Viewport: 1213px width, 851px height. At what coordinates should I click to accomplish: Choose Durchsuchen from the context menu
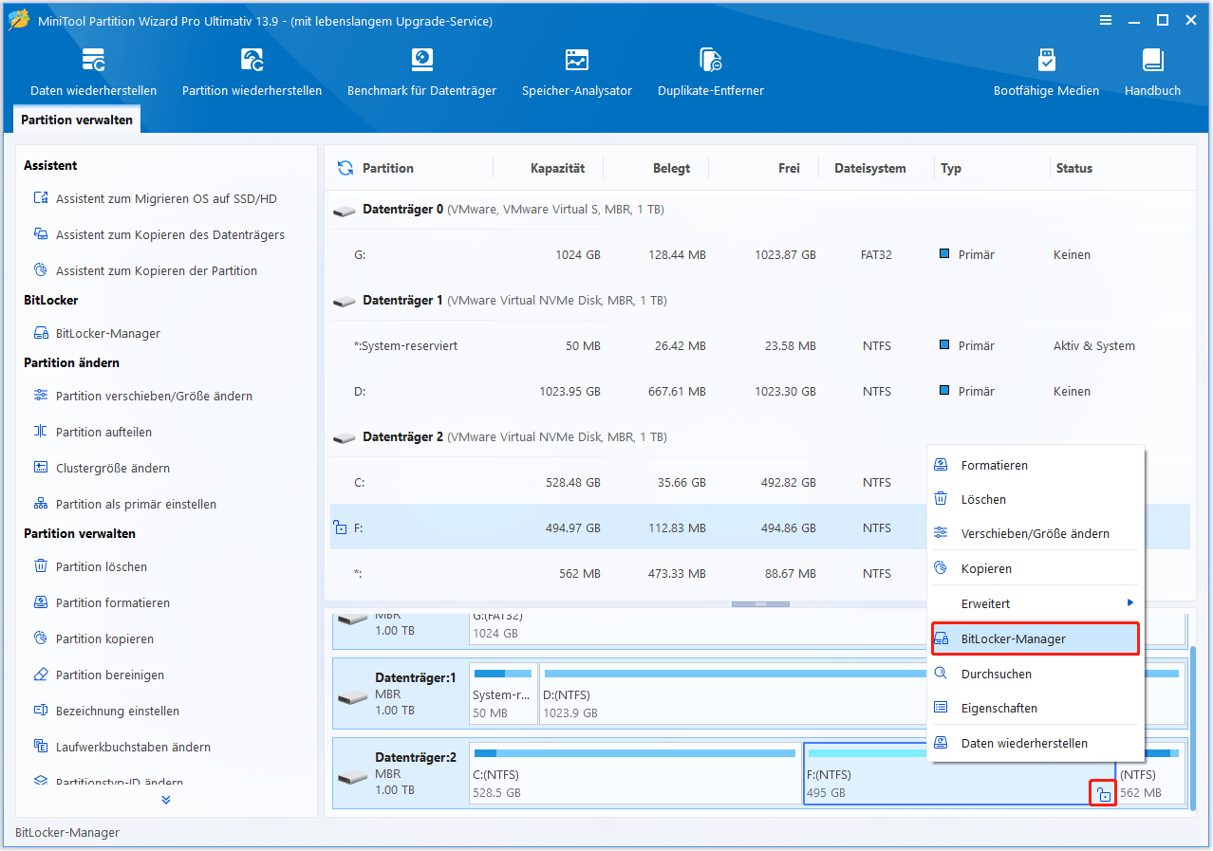pos(1036,675)
